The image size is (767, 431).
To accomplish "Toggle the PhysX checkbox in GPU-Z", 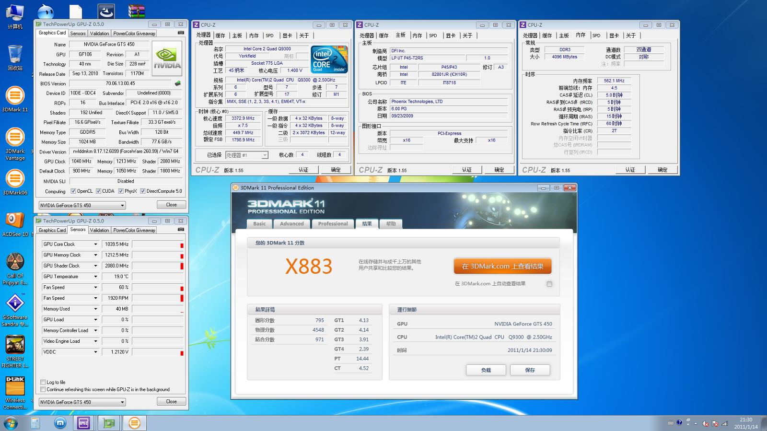I will click(121, 191).
